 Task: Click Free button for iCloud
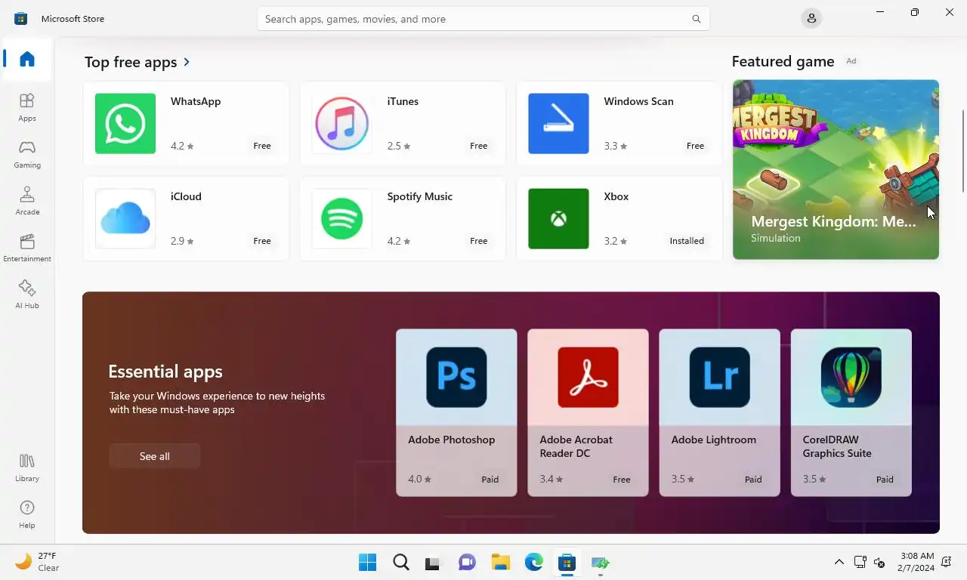tap(262, 241)
